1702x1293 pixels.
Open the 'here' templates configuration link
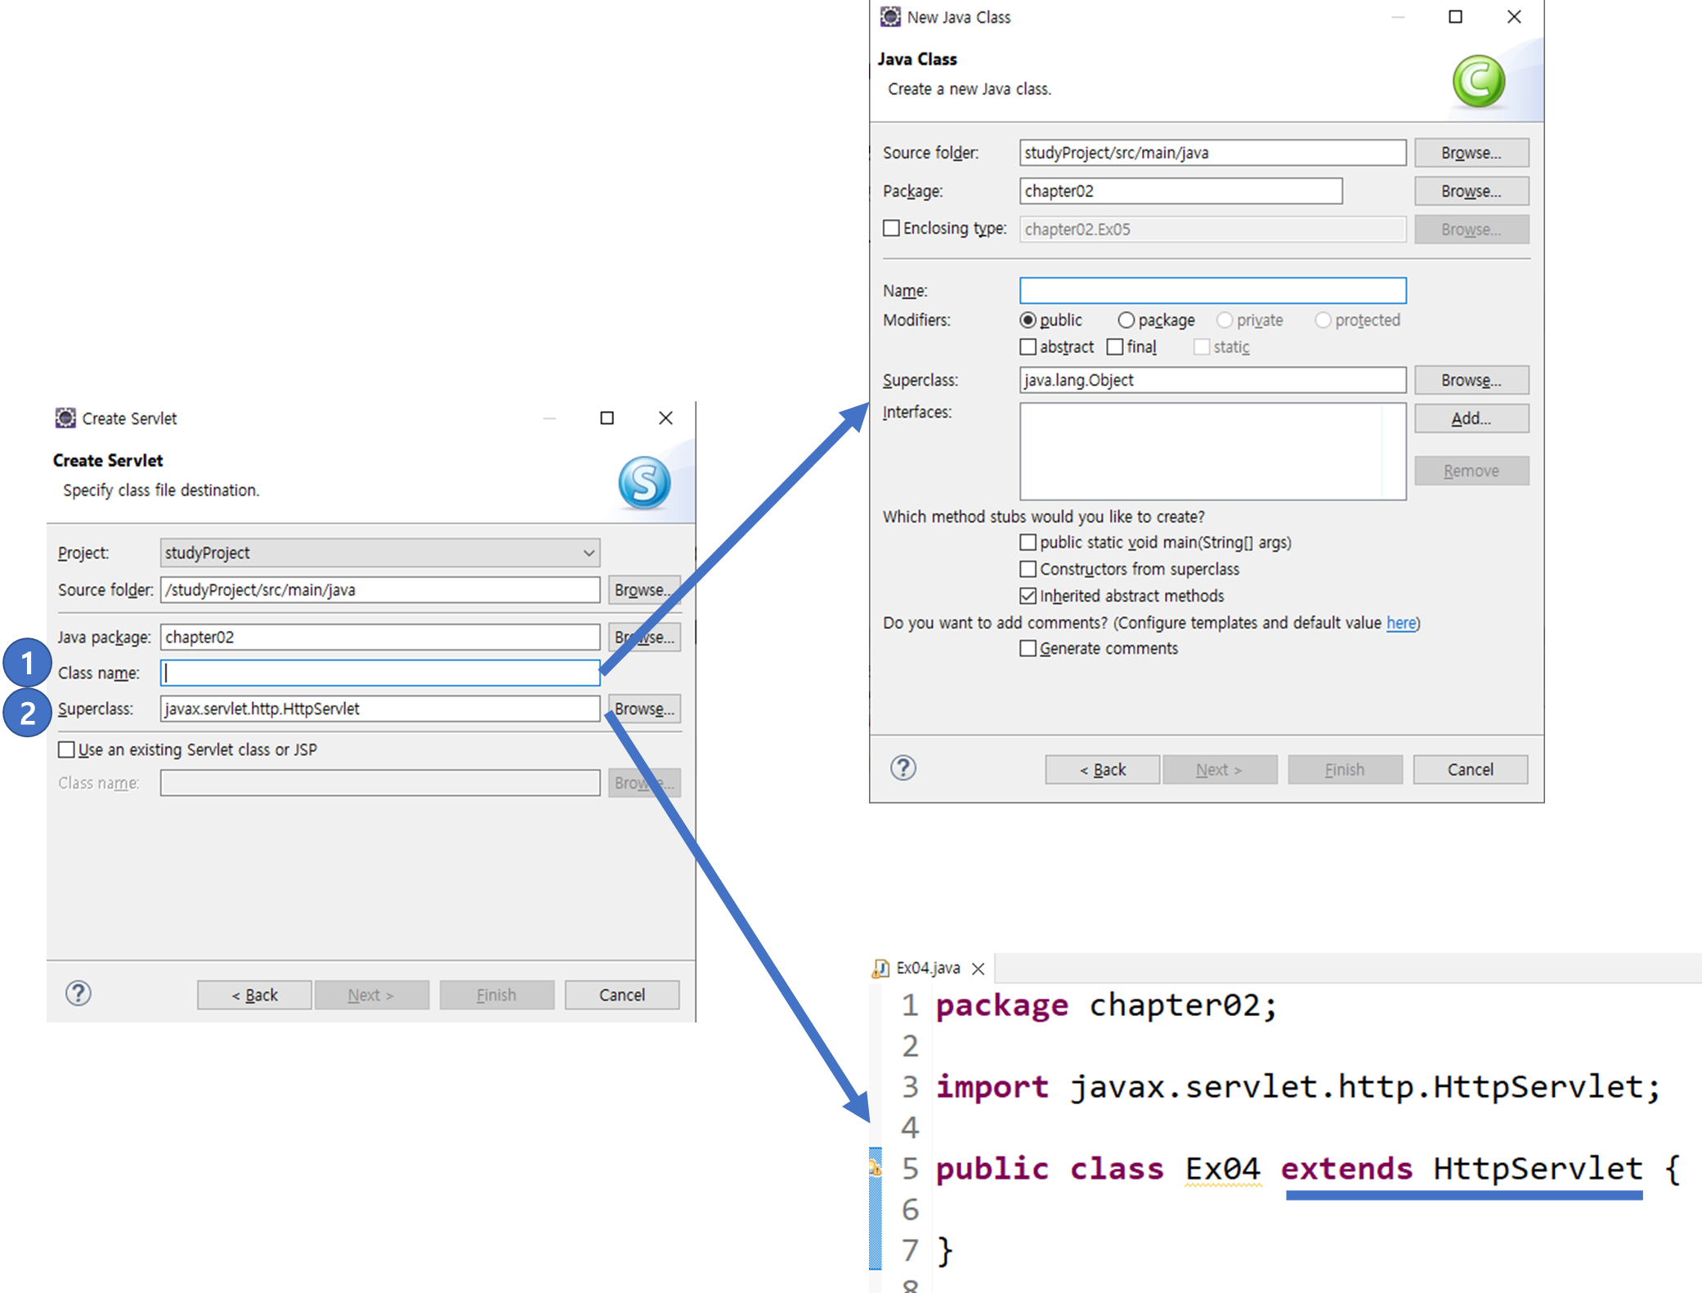(x=1400, y=623)
